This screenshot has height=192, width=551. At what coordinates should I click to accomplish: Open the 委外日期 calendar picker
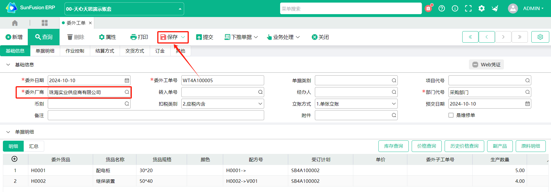(127, 80)
